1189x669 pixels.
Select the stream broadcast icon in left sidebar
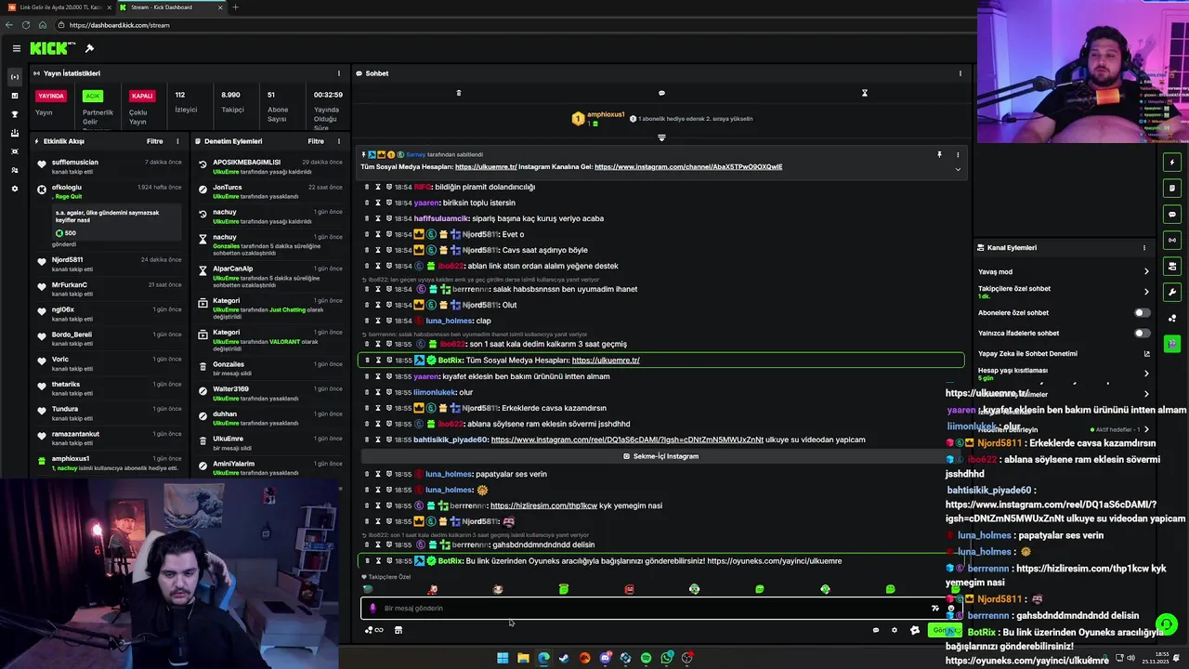[x=14, y=77]
